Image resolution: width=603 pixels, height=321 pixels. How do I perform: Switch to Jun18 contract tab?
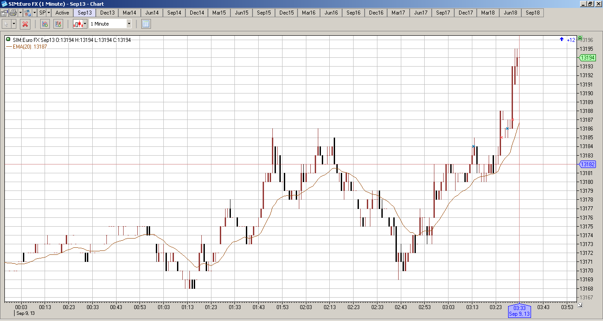click(x=510, y=13)
